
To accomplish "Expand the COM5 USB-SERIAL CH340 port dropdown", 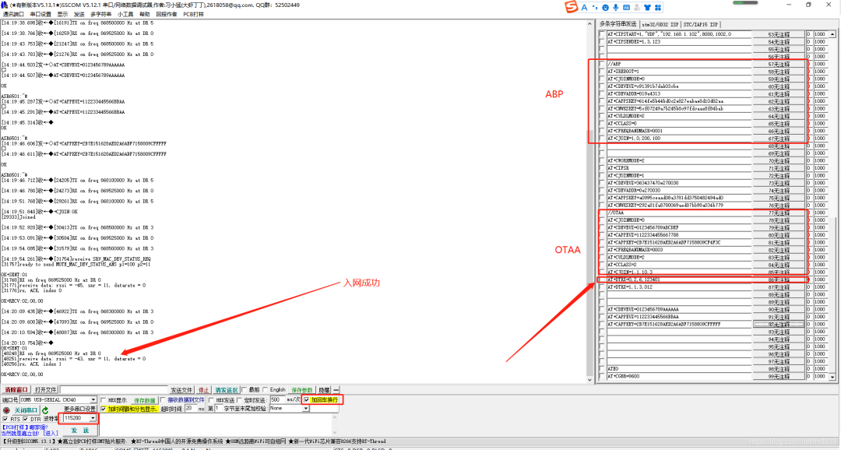I will [58, 399].
